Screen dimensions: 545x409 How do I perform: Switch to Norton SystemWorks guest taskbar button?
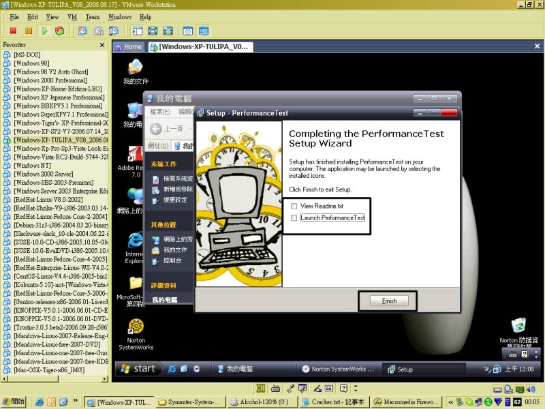click(338, 369)
